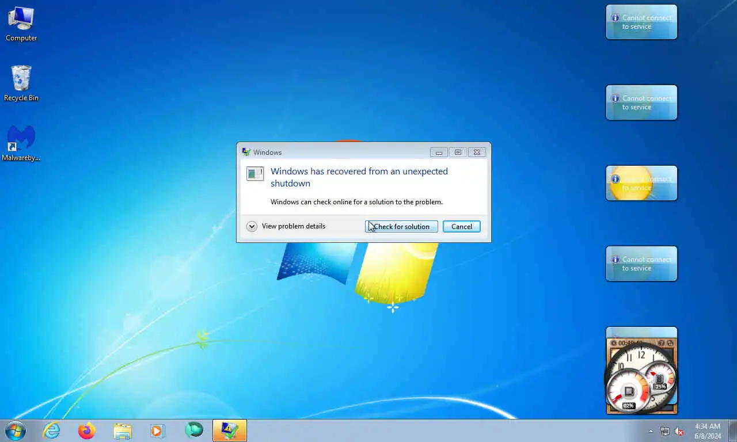Click the weather gadget with sun icon
This screenshot has height=442, width=737.
coord(641,183)
